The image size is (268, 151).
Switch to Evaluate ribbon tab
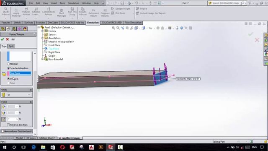coord(41,23)
